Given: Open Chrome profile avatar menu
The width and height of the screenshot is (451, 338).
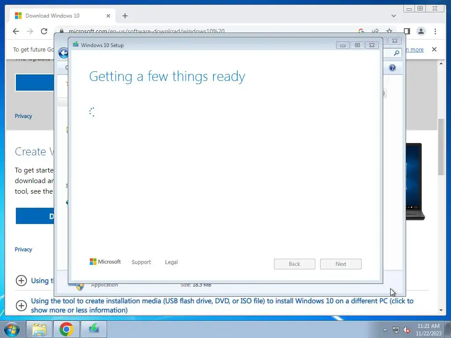Looking at the screenshot, I should (421, 31).
